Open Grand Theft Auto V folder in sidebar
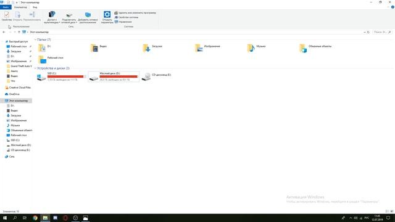Screen dimensions: 395x222 pos(19,66)
